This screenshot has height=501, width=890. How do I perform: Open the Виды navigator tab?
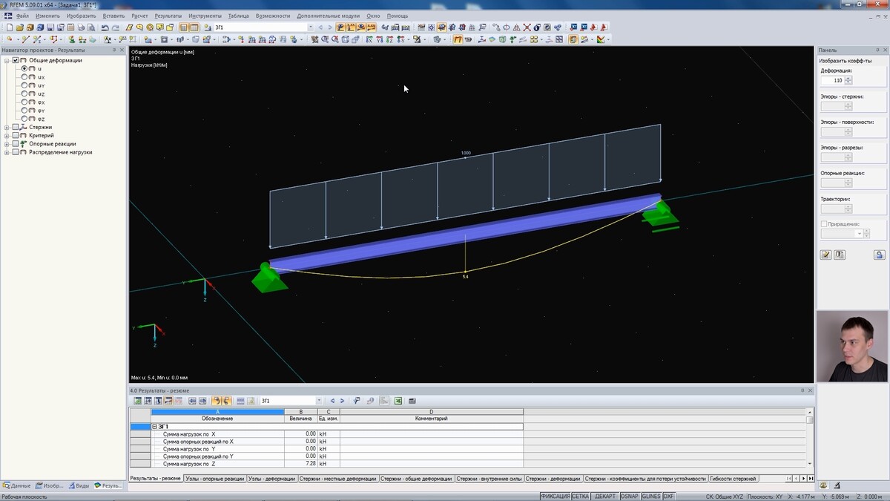pyautogui.click(x=79, y=485)
